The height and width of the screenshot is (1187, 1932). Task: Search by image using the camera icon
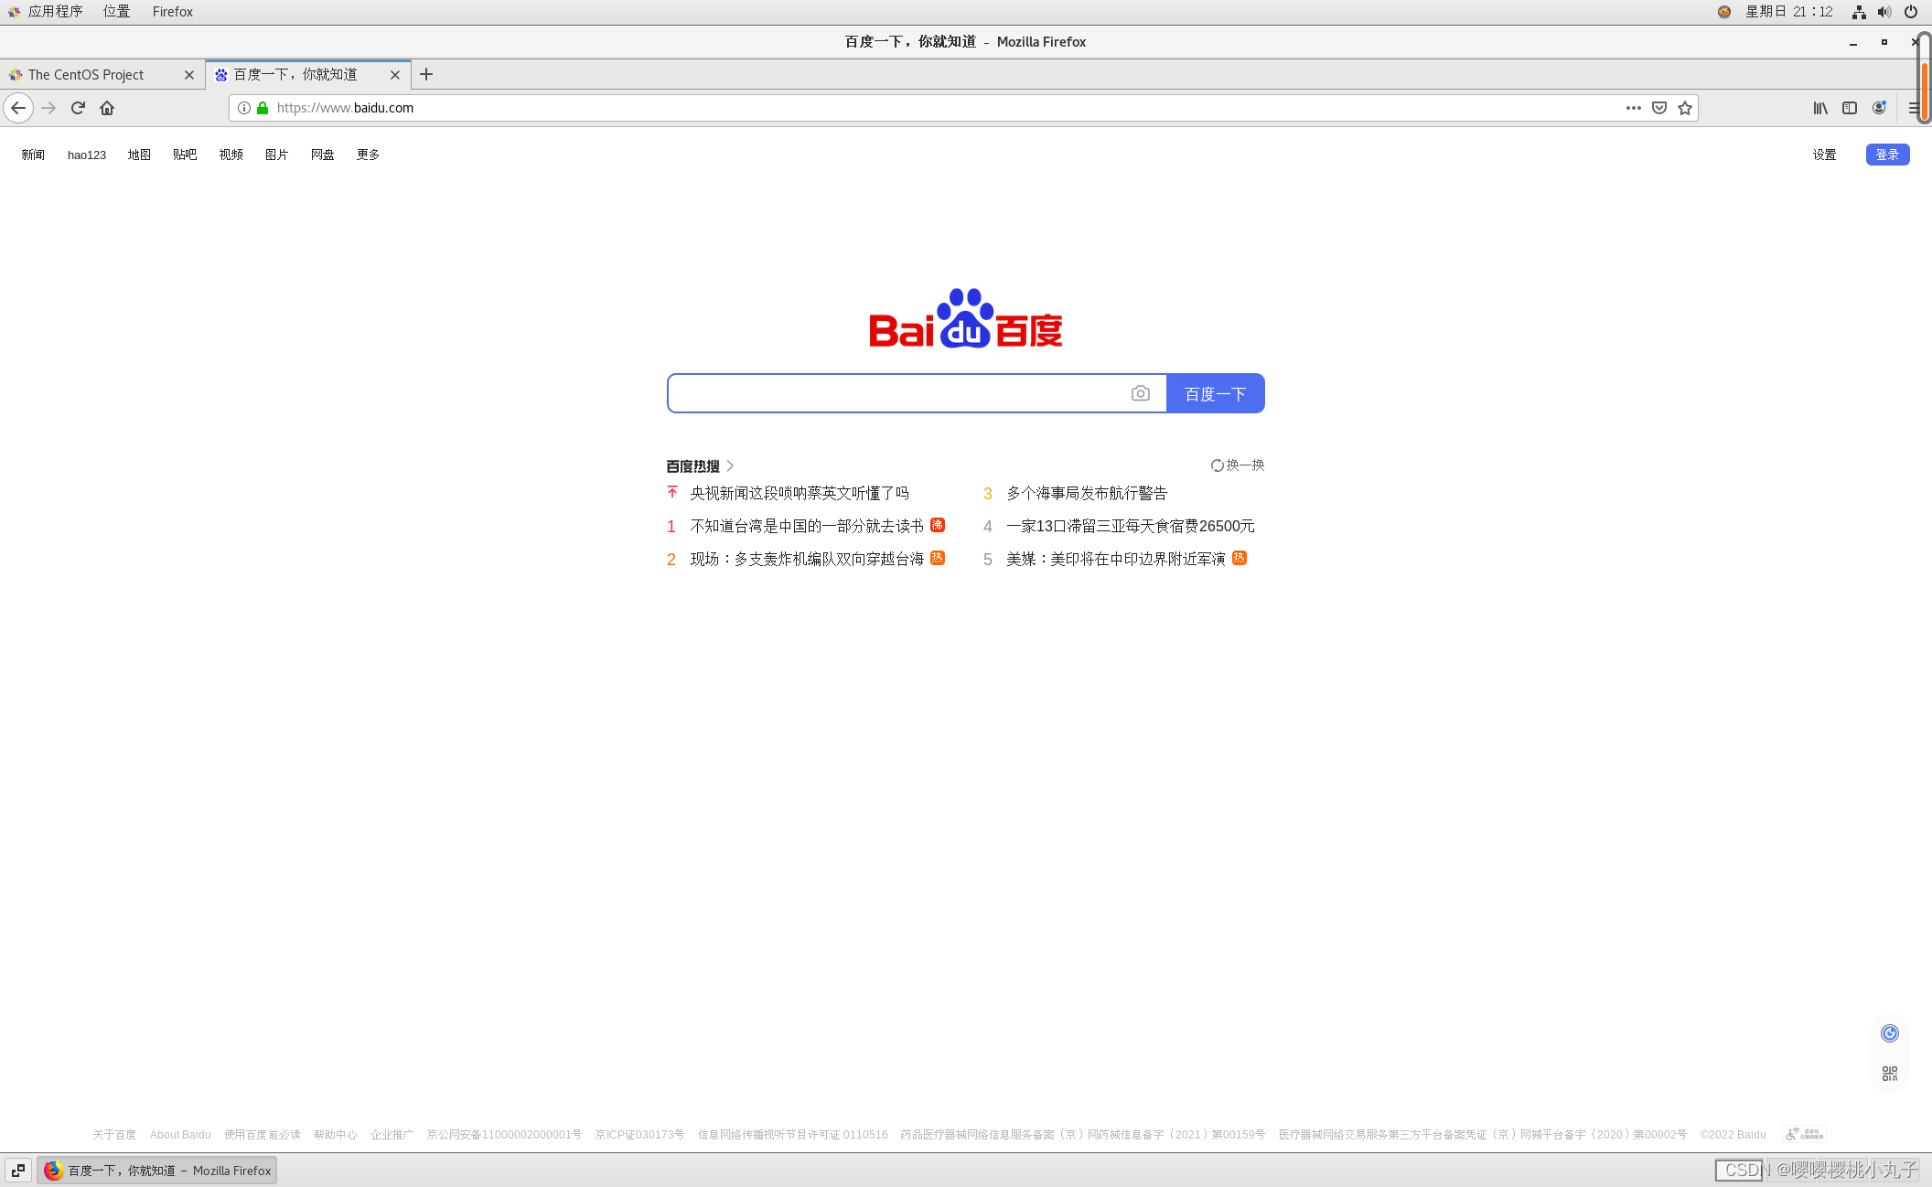[x=1141, y=393]
